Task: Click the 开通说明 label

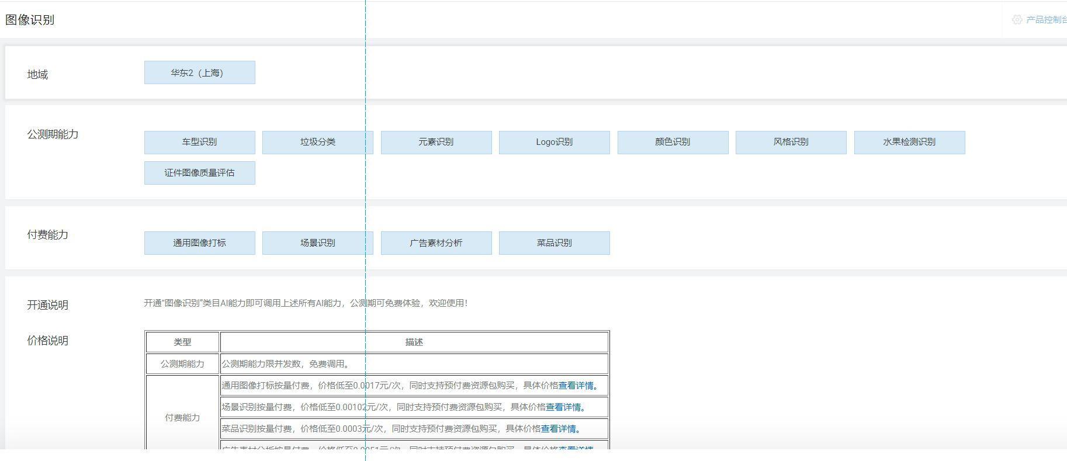Action: [47, 305]
